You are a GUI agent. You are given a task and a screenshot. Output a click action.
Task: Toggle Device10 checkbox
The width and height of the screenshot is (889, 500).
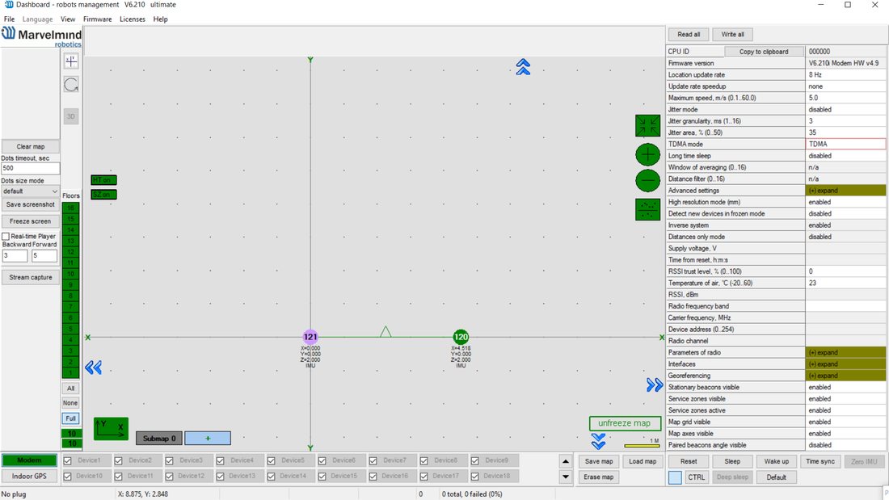pos(68,477)
